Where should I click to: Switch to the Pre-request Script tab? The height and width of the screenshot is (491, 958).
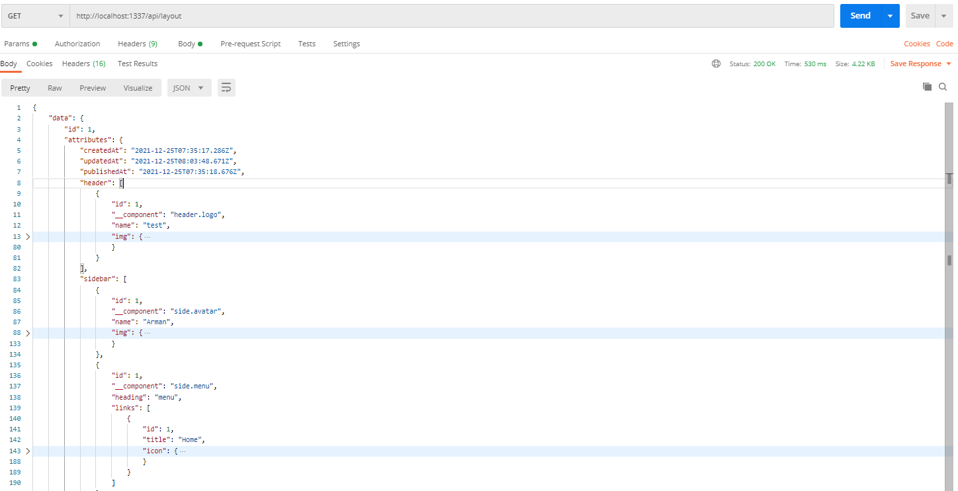click(251, 44)
